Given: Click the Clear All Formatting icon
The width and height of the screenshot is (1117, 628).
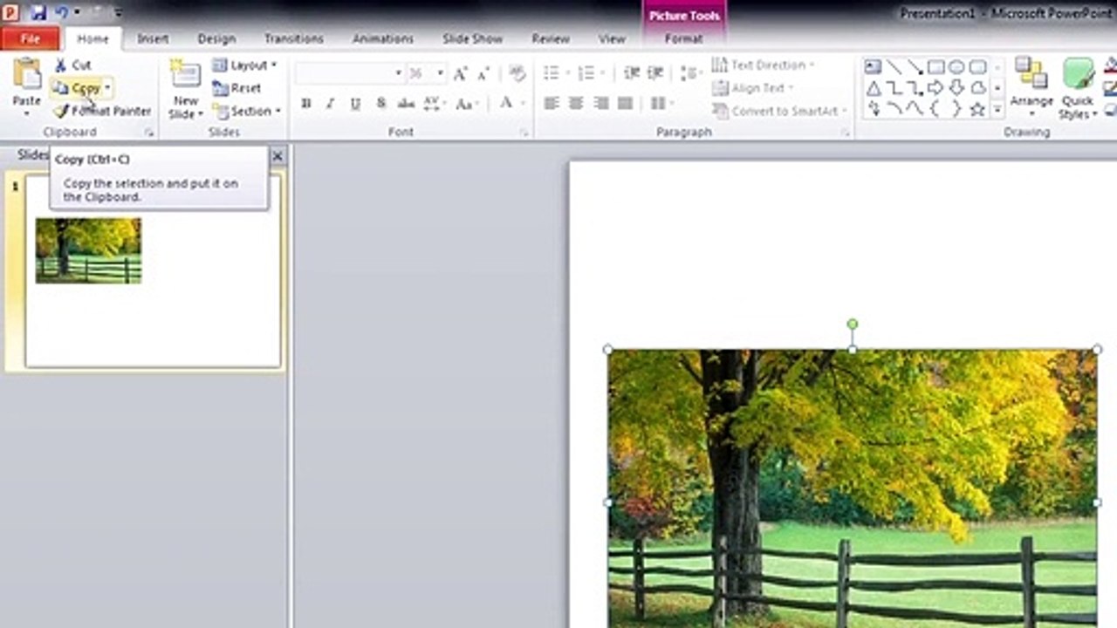Looking at the screenshot, I should point(517,73).
